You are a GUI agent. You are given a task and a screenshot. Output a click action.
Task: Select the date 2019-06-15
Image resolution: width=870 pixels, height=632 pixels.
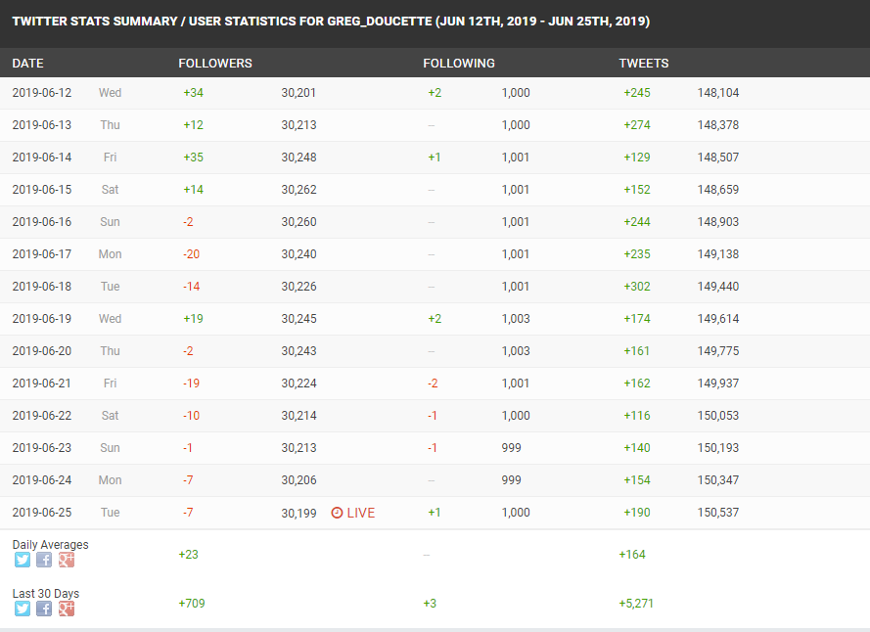(42, 189)
